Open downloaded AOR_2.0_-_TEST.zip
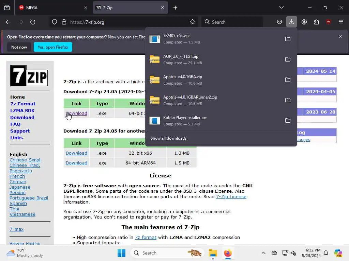Viewport: 349px width, 261px height. coord(214,59)
